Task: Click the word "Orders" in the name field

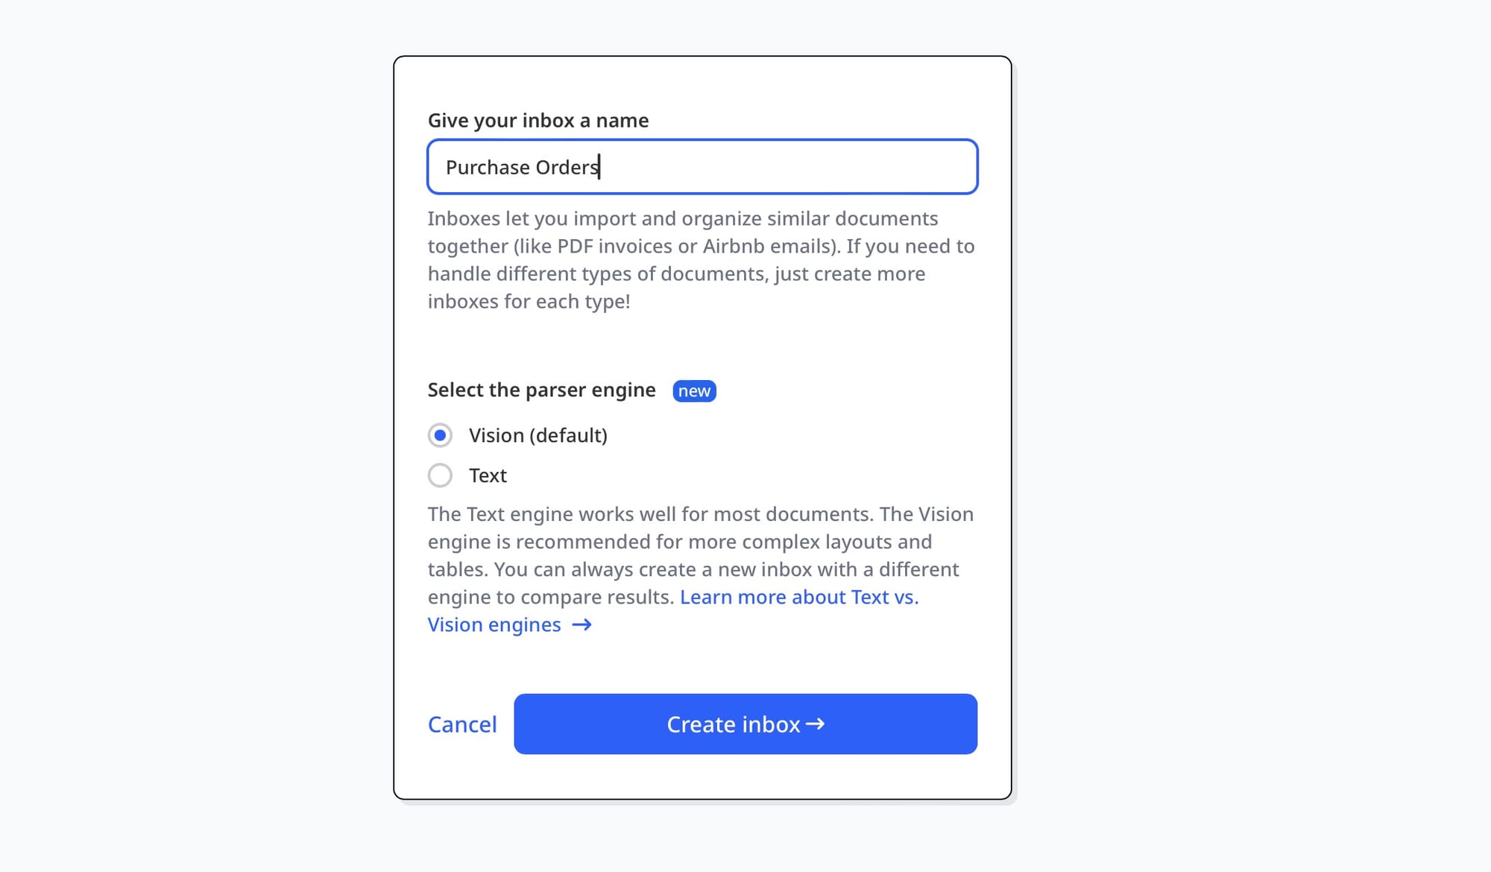Action: click(567, 167)
